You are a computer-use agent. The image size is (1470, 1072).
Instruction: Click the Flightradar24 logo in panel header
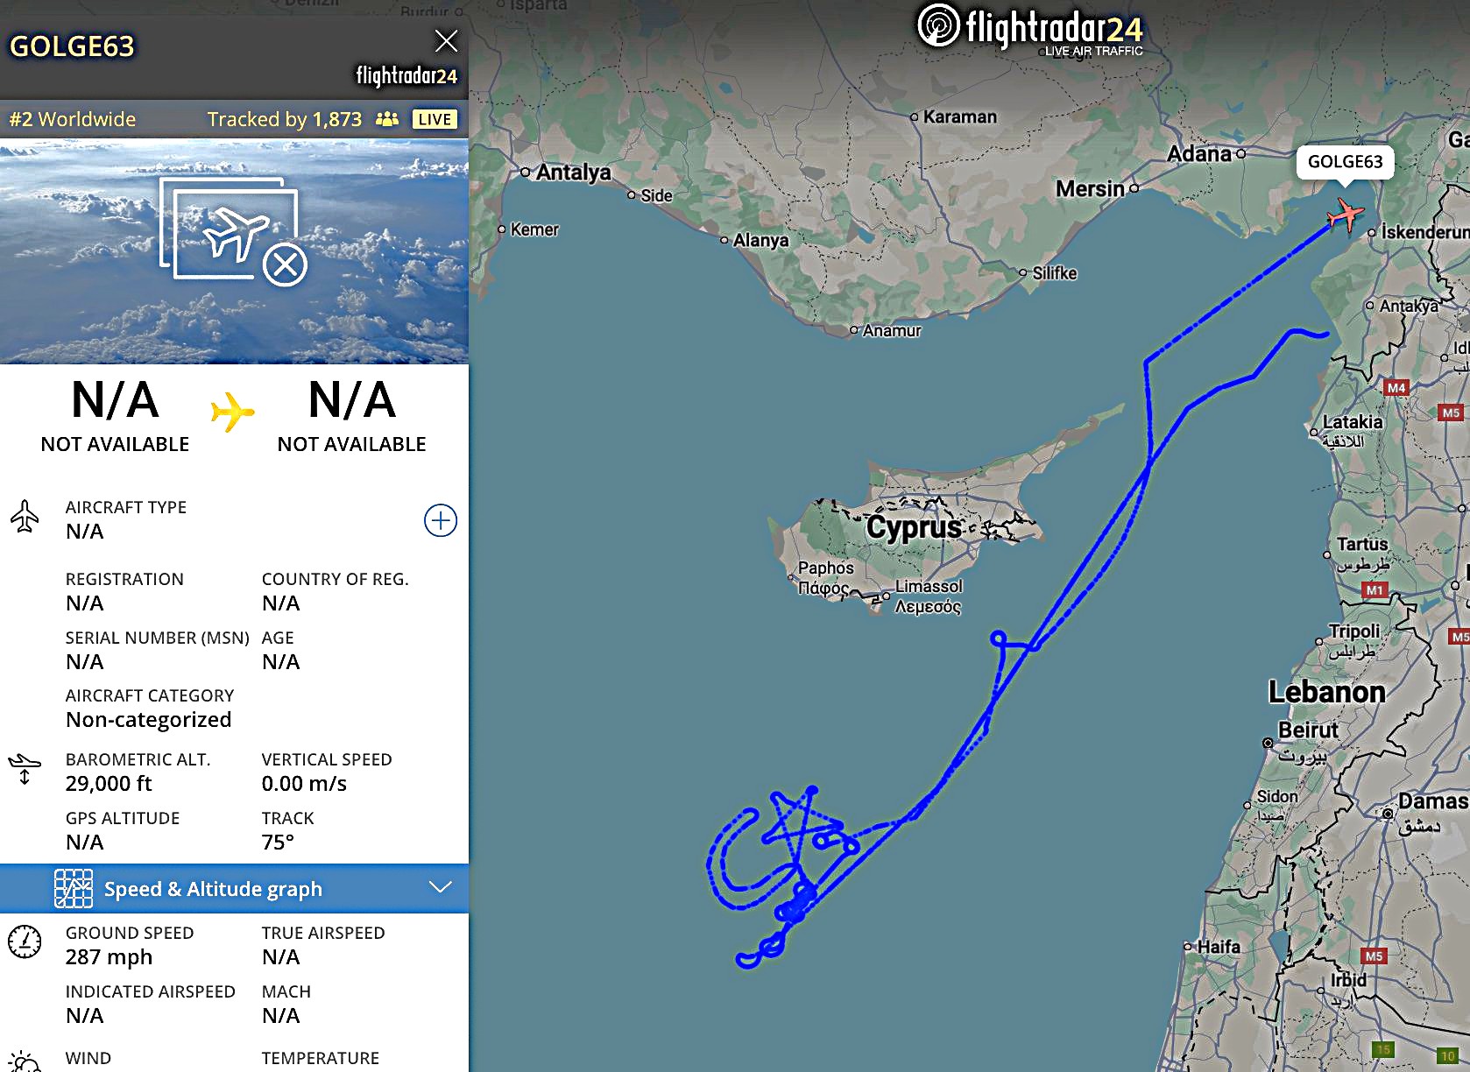tap(406, 76)
